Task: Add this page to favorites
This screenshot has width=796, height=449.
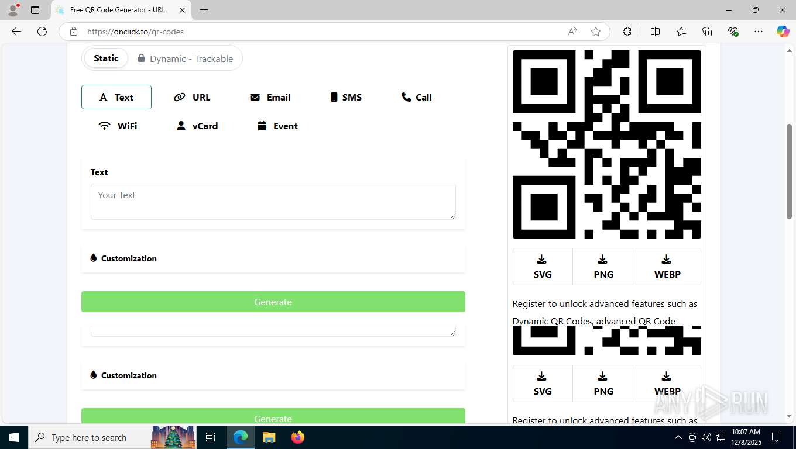Action: tap(596, 32)
